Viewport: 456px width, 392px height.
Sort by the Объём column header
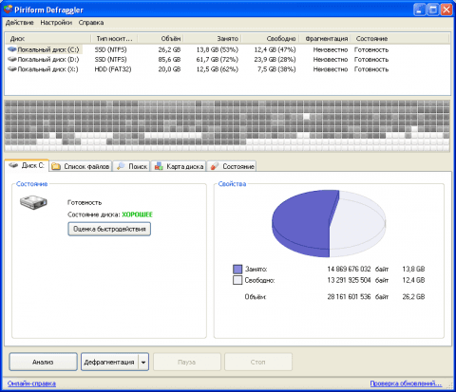click(x=161, y=39)
